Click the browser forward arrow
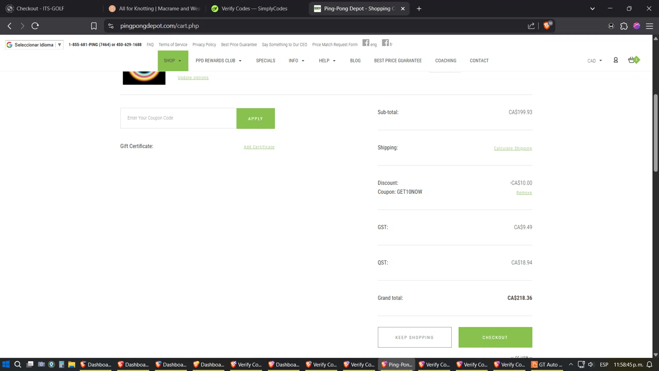This screenshot has width=659, height=371. (x=22, y=26)
